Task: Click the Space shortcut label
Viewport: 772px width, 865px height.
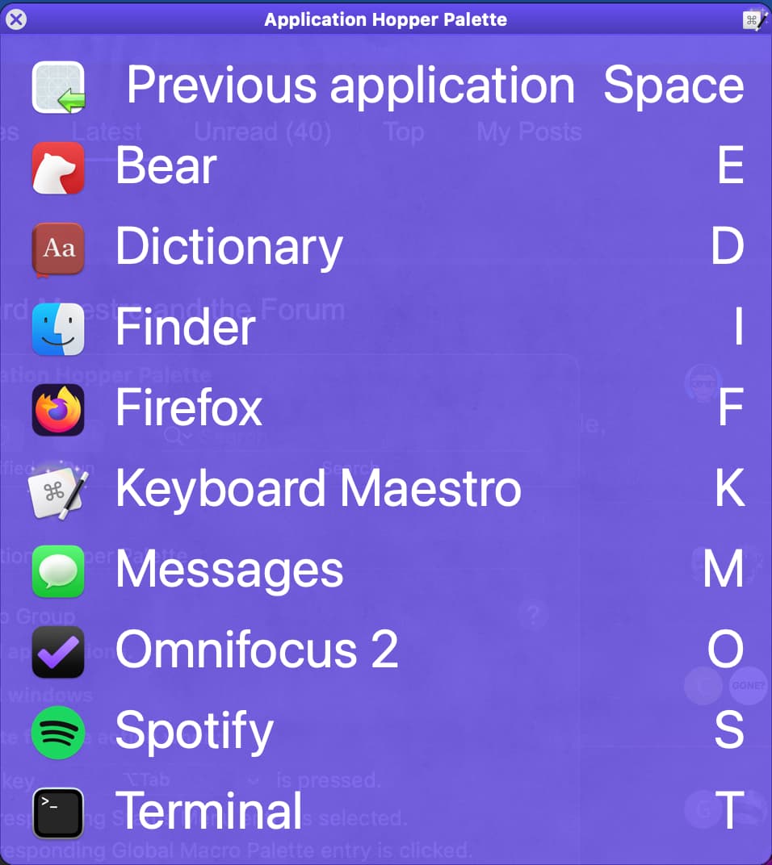Action: 673,86
